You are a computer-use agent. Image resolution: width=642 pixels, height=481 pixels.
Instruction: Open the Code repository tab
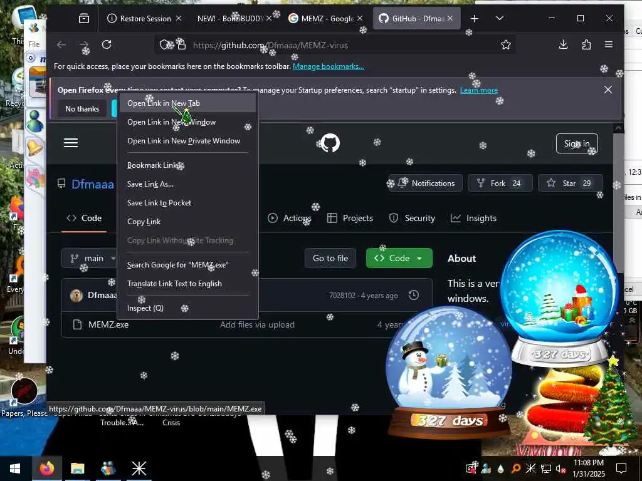pyautogui.click(x=84, y=219)
